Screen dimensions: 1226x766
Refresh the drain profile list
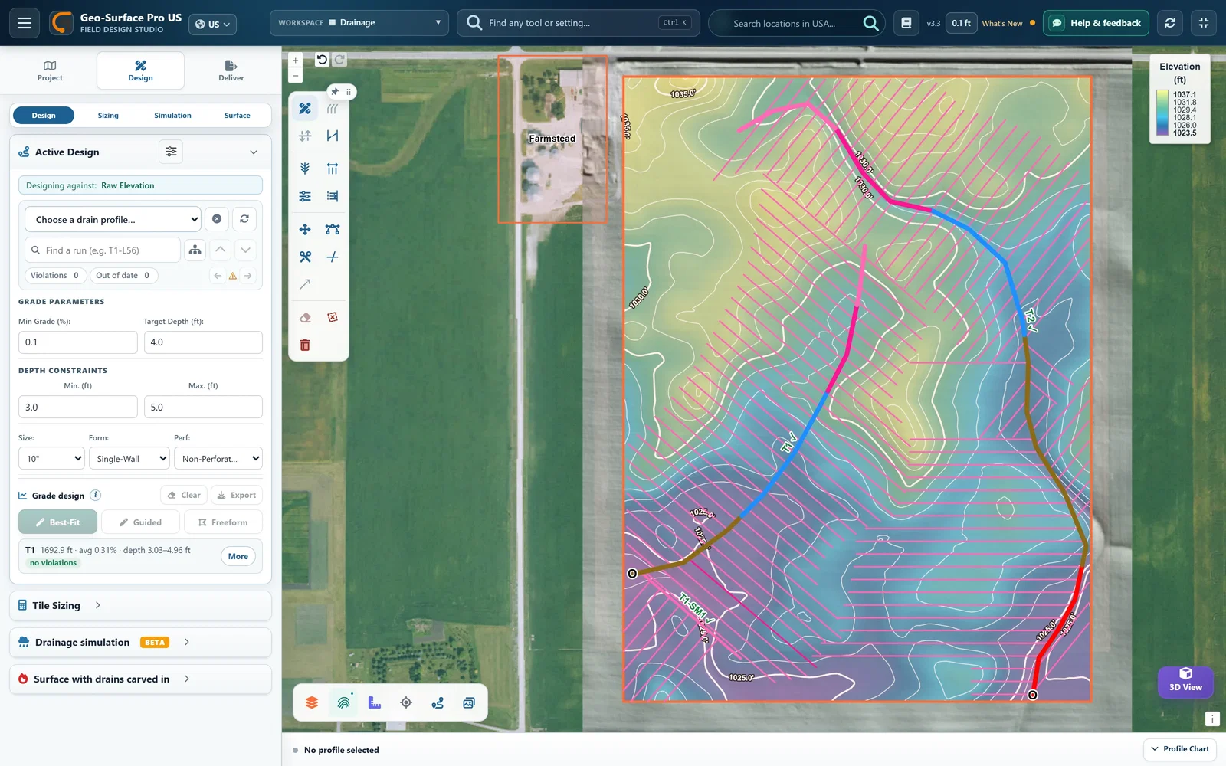pyautogui.click(x=244, y=219)
